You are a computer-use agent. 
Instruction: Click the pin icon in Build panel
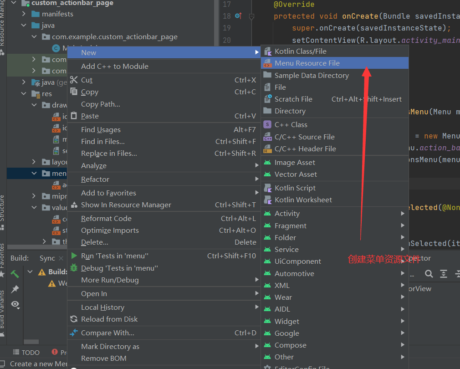pyautogui.click(x=15, y=289)
